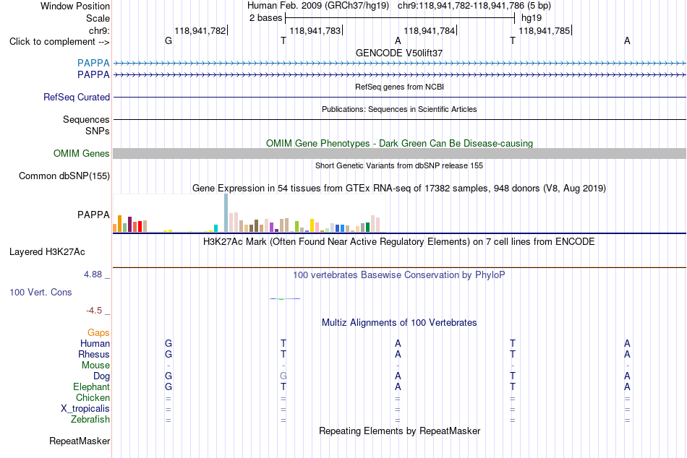The image size is (687, 458).
Task: Open the GTEx Gene Expression track title
Action: 399,189
